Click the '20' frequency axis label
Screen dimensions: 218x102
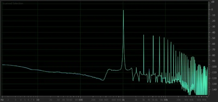point(51,100)
